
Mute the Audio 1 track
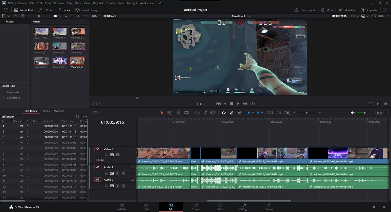click(x=123, y=173)
